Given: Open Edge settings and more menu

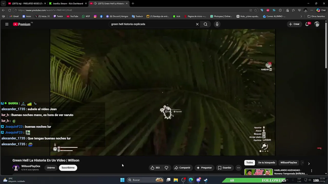Looking at the screenshot, I should click(312, 10).
